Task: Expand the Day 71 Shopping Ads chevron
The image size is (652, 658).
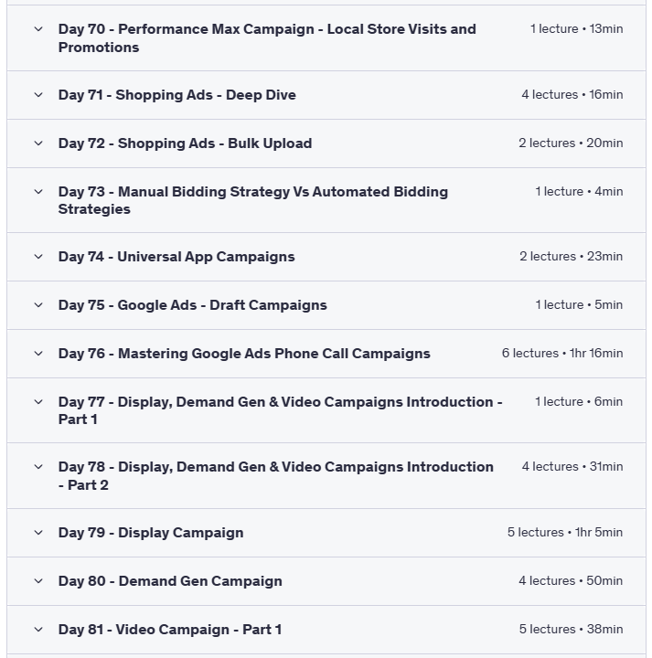Action: pos(38,95)
